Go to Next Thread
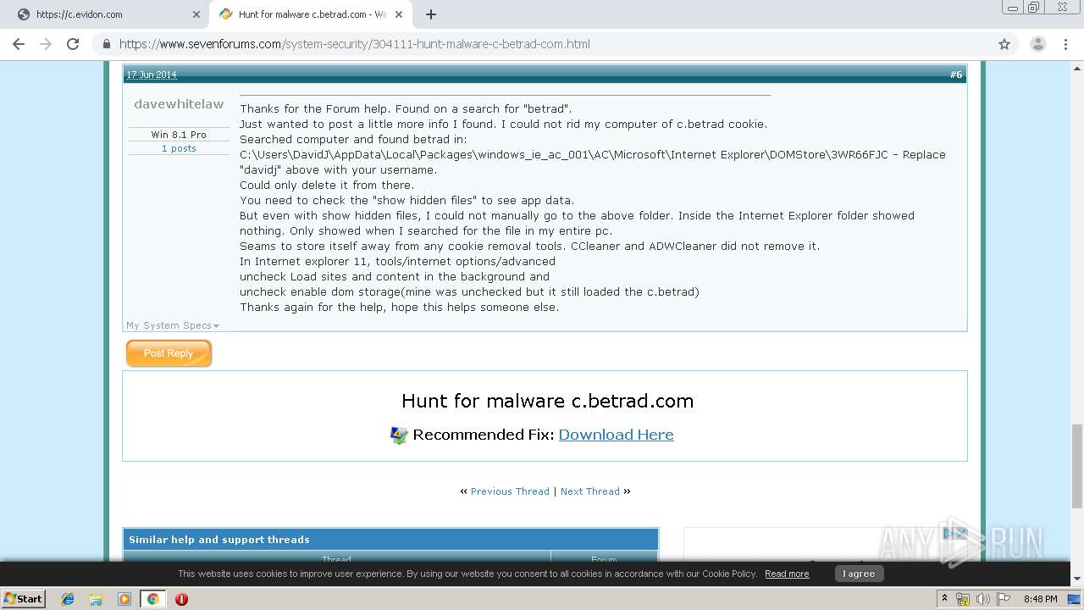Image resolution: width=1084 pixels, height=610 pixels. click(x=590, y=491)
